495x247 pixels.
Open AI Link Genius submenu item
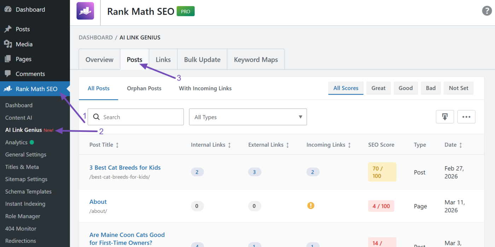click(24, 130)
